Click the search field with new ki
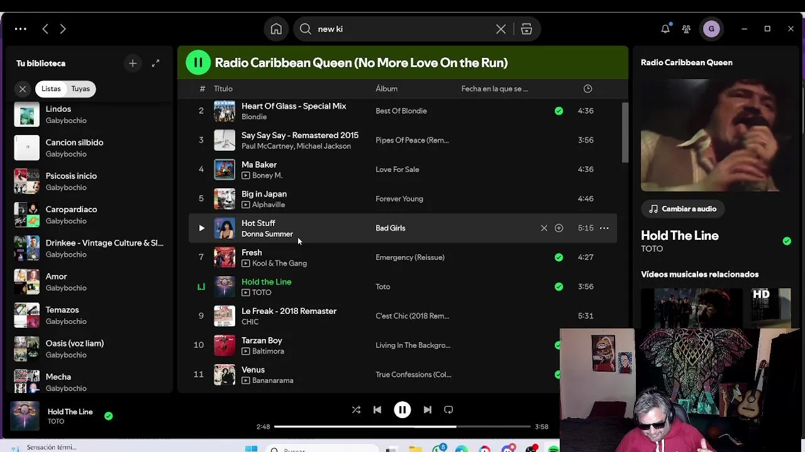Viewport: 805px width, 452px height. pos(402,29)
